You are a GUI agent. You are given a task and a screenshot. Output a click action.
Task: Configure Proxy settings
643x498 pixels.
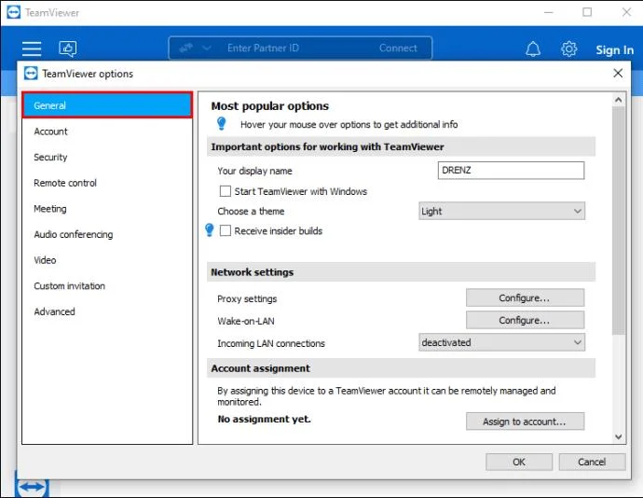525,297
